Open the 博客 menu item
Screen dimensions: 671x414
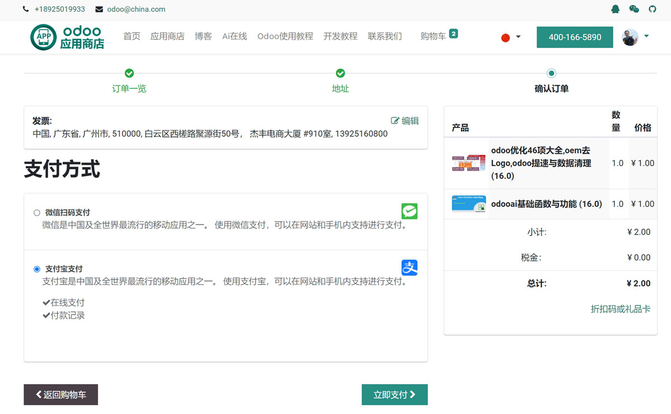[204, 36]
